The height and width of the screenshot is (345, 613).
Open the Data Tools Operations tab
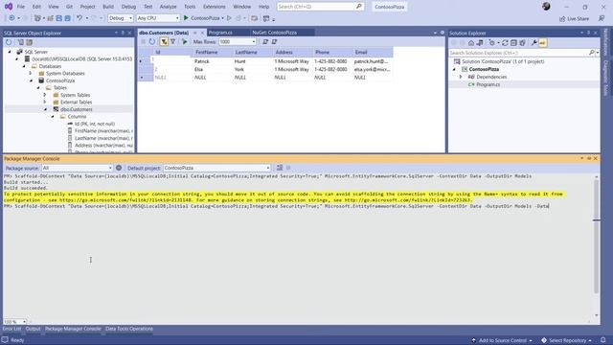point(129,329)
